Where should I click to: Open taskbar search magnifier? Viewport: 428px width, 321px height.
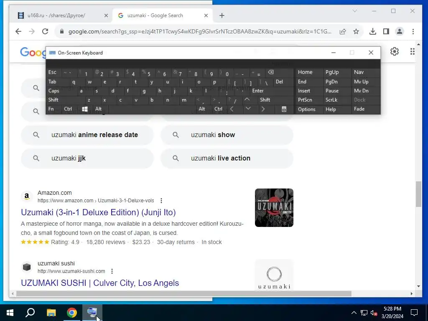point(30,313)
